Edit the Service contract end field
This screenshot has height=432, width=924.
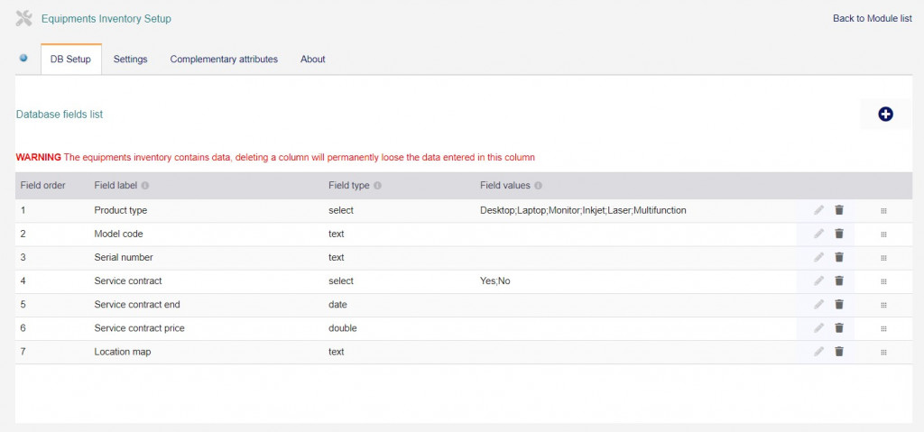pyautogui.click(x=818, y=305)
